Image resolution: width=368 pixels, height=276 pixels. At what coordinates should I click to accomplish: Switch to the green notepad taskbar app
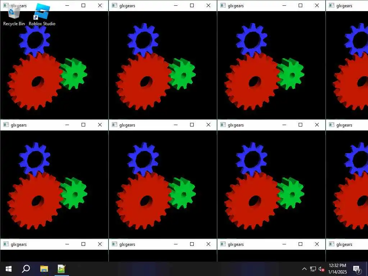tap(61, 269)
